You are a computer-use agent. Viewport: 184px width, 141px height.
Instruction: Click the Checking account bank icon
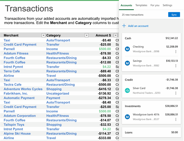tap(127, 49)
